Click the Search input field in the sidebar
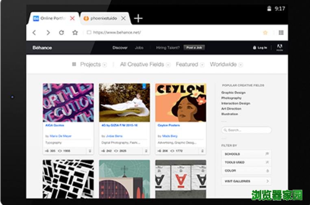Image resolution: width=310 pixels, height=205 pixels. click(246, 130)
